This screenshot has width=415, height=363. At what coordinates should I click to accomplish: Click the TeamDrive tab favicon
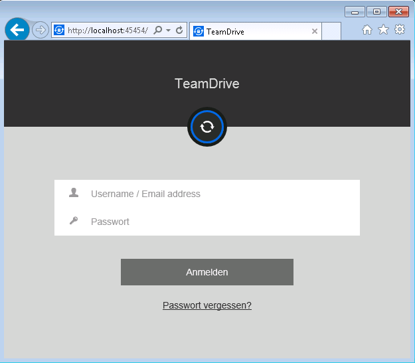[x=199, y=31]
